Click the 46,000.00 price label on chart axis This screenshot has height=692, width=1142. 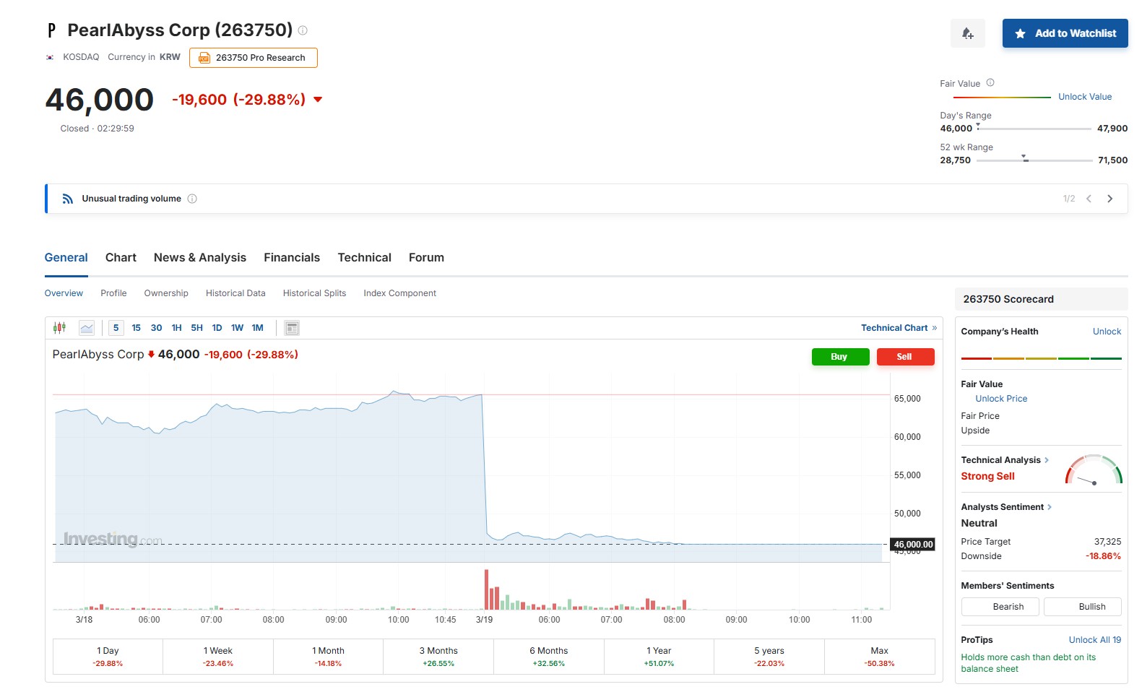point(913,545)
